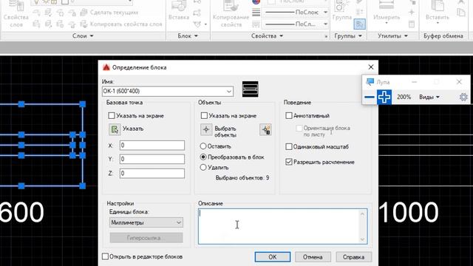
Task: Select the Удалить radio button
Action: [203, 168]
